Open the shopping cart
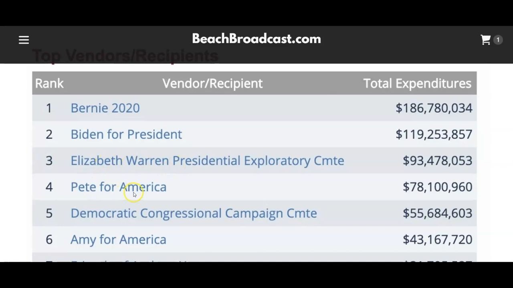 (x=486, y=40)
